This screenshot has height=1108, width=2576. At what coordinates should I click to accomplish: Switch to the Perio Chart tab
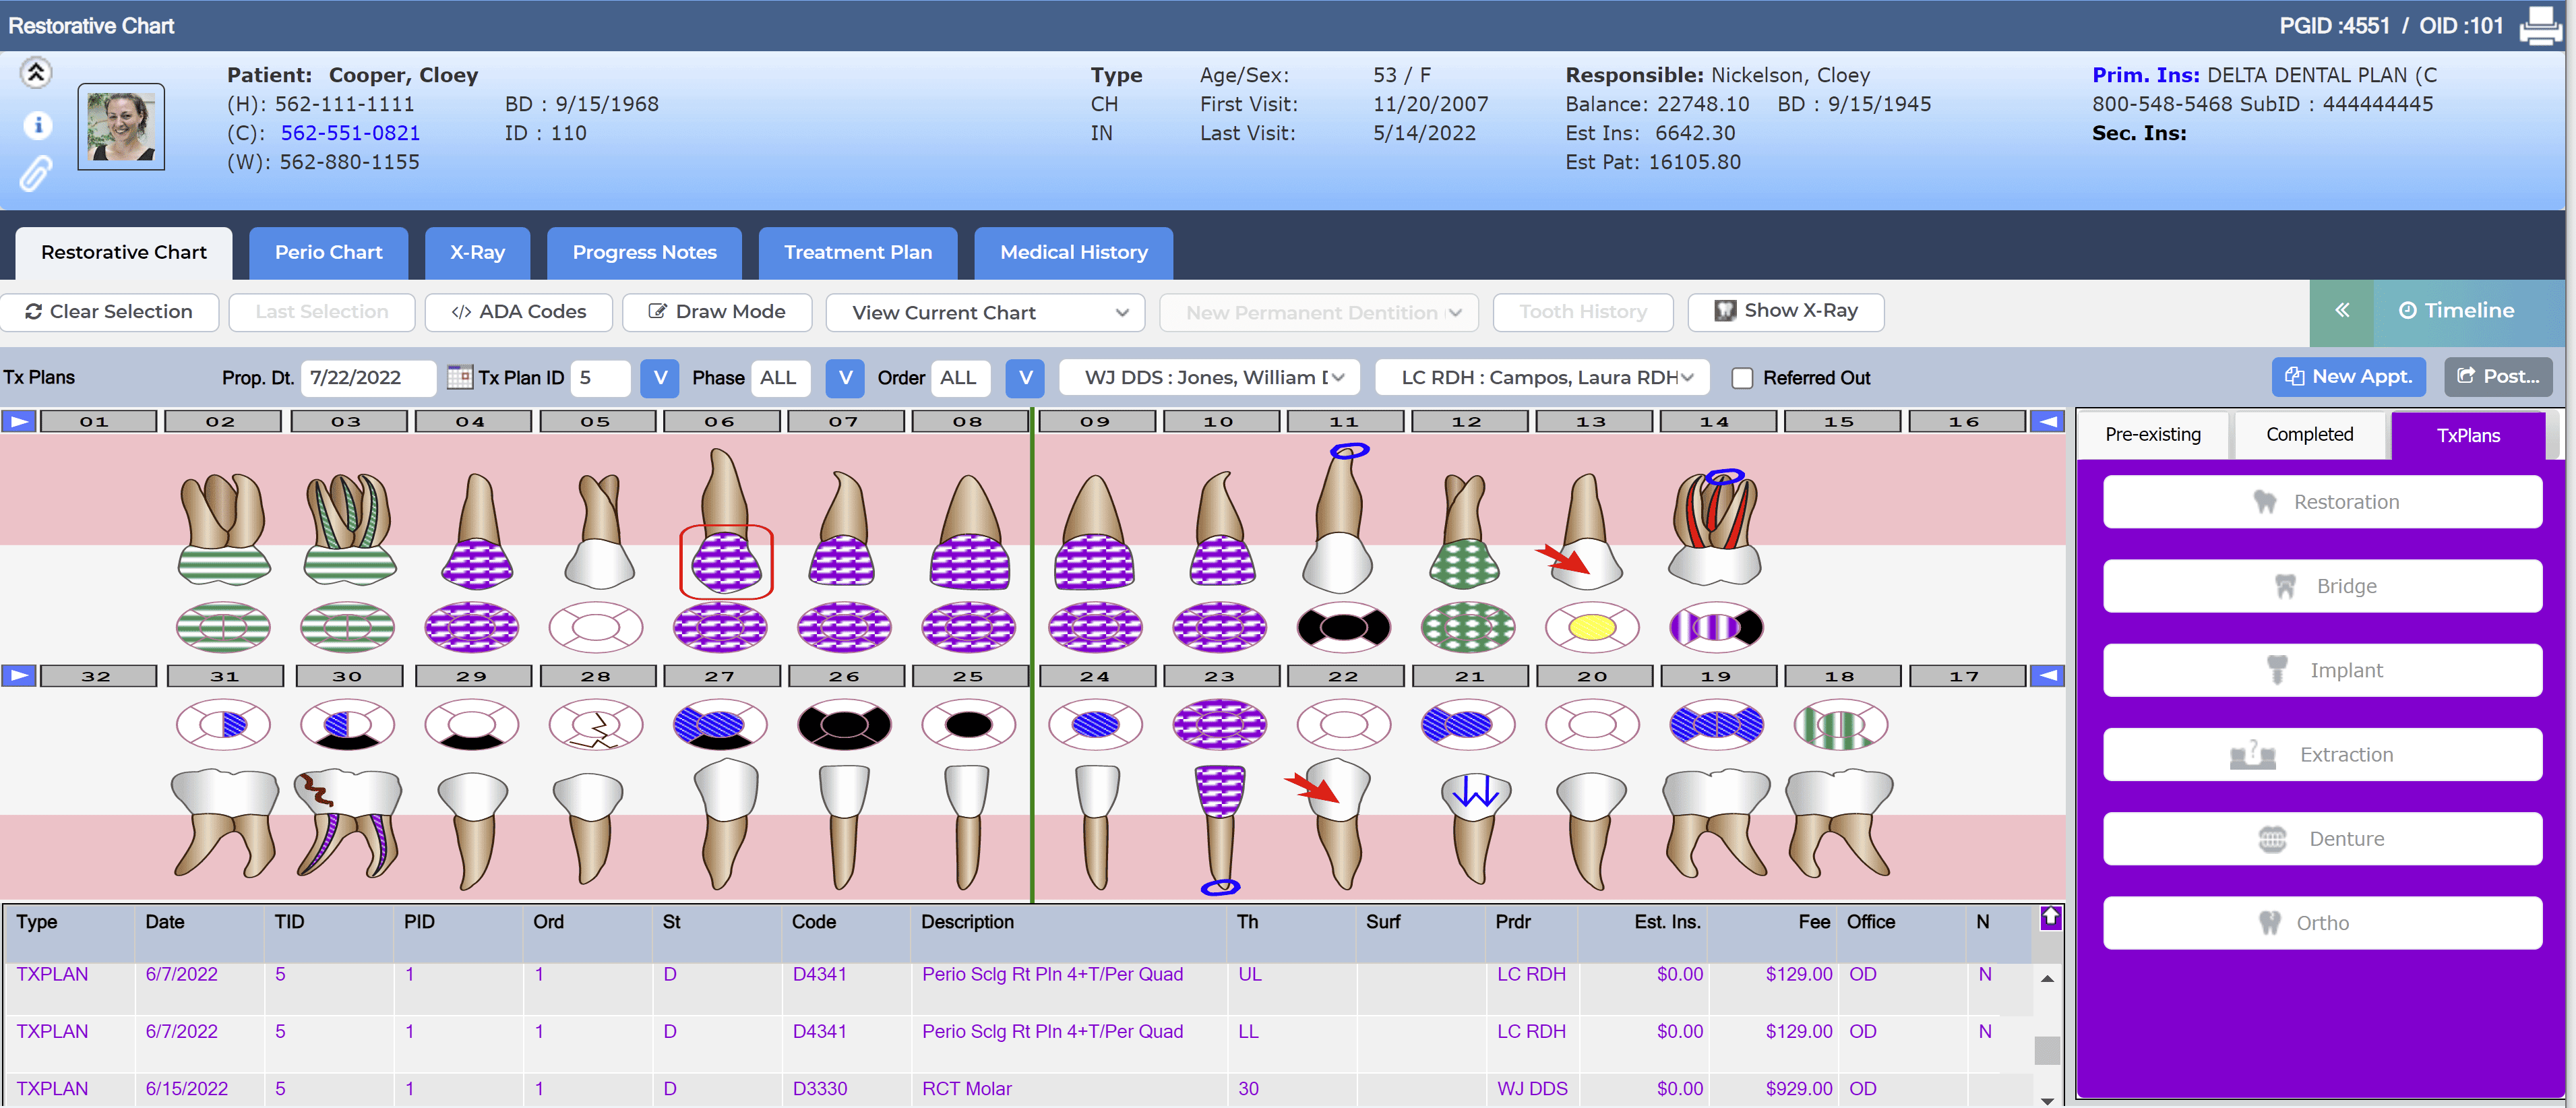click(x=329, y=252)
